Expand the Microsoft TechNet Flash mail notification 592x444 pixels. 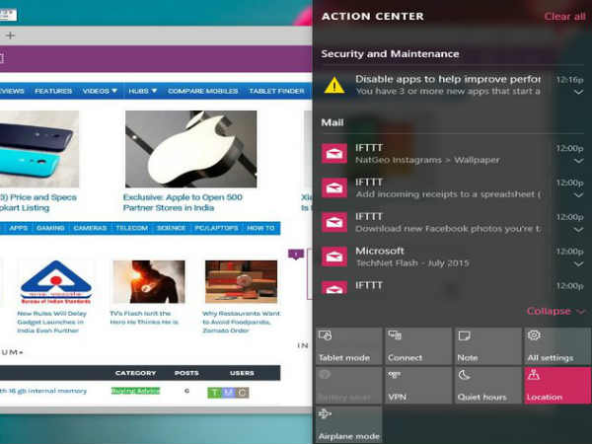tap(579, 264)
